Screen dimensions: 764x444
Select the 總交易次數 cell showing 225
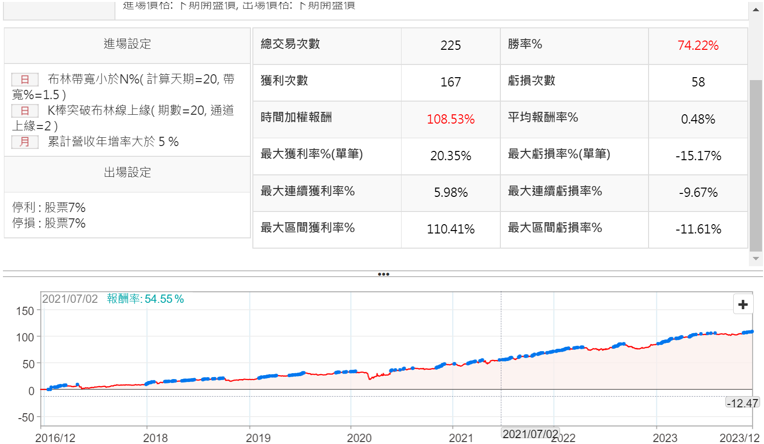[450, 45]
